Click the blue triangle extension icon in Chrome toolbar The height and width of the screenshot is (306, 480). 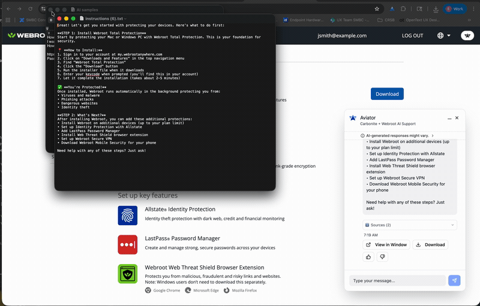(392, 9)
